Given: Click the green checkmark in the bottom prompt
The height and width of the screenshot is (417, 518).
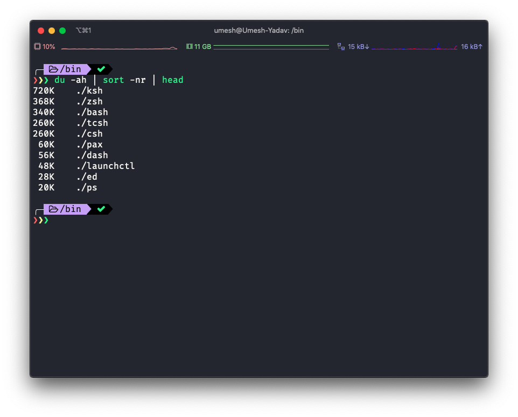Looking at the screenshot, I should tap(101, 209).
